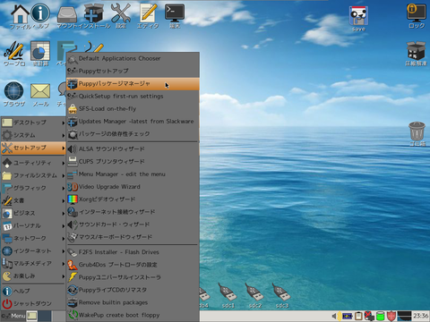Expand the デスクトップ submenu
The width and height of the screenshot is (430, 322).
33,123
